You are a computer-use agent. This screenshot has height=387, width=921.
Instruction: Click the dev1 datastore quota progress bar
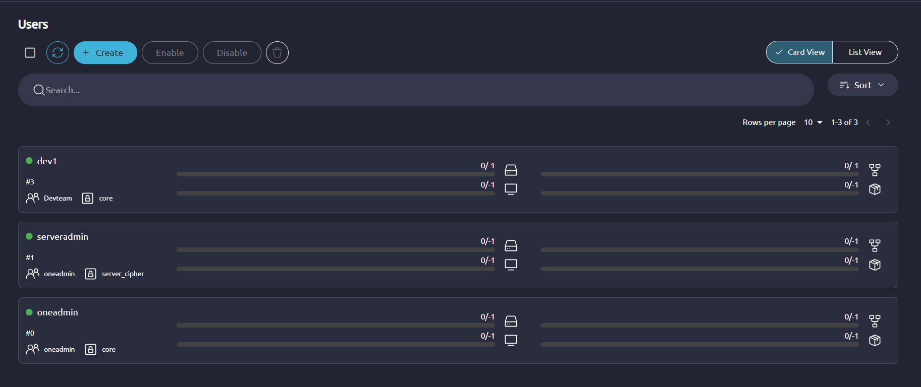point(336,174)
